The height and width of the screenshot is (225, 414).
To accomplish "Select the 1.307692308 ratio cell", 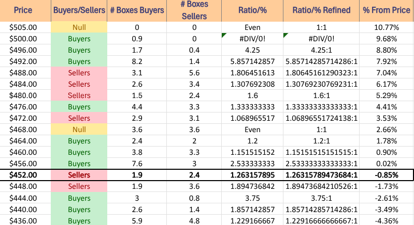I will coord(252,84).
